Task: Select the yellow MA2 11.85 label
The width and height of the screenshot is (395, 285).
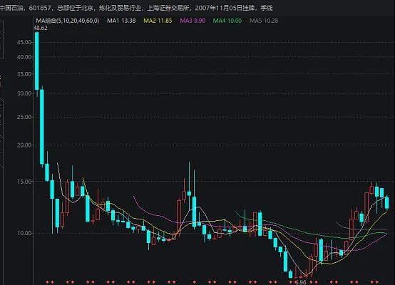Action: tap(158, 21)
